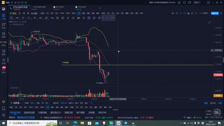
Task: Select the 15-minute interval in top bar
Action: point(68,13)
